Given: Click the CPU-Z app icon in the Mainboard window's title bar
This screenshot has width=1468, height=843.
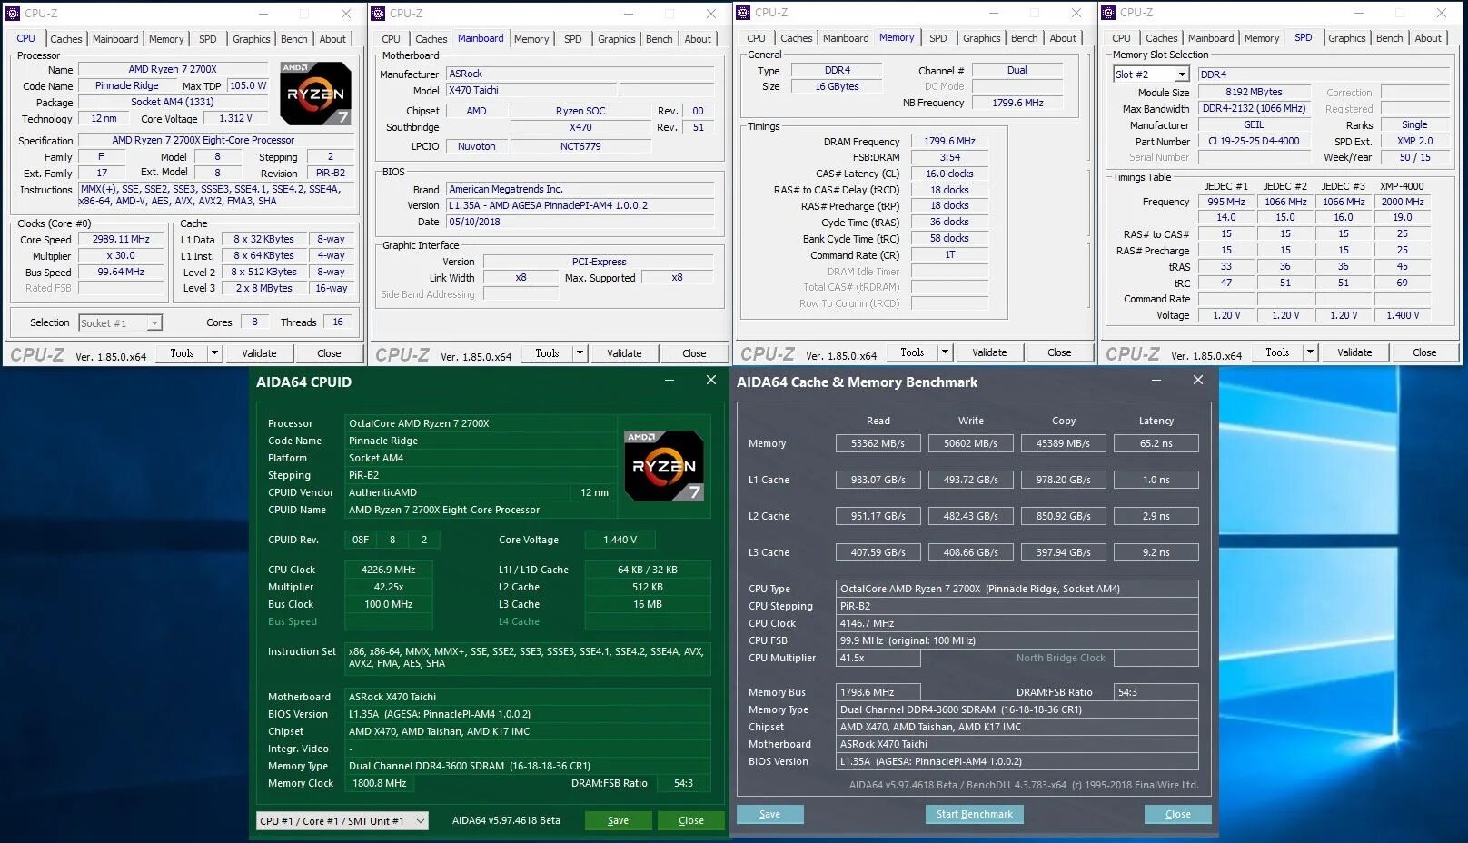Looking at the screenshot, I should [378, 14].
